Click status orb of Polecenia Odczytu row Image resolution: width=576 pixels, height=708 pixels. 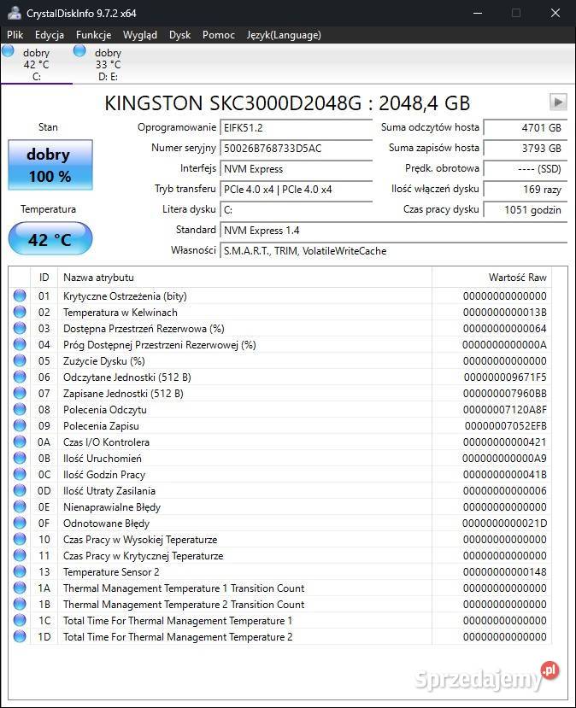tap(20, 410)
